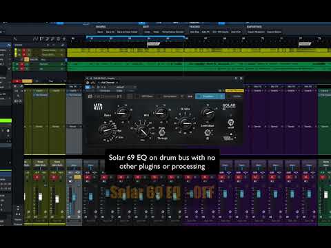Select the first white marker flag on the timeline
The width and height of the screenshot is (331, 248).
(153, 43)
